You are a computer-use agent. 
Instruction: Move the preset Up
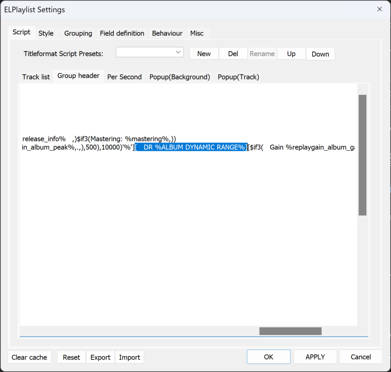pyautogui.click(x=291, y=54)
